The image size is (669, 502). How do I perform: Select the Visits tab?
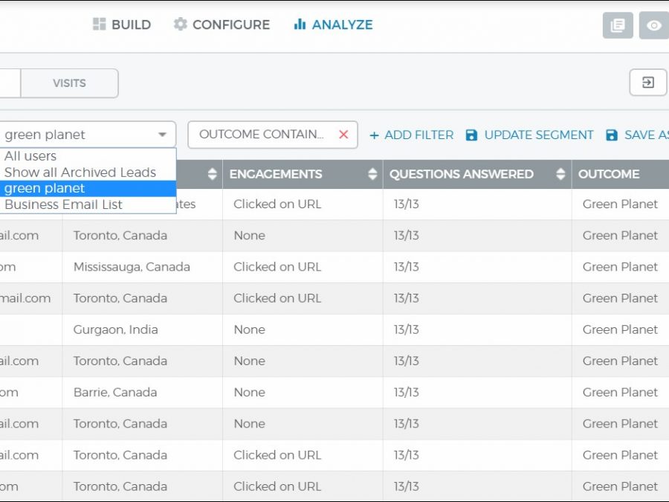[69, 83]
